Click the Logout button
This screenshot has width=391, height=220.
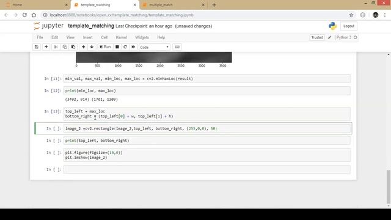[349, 26]
